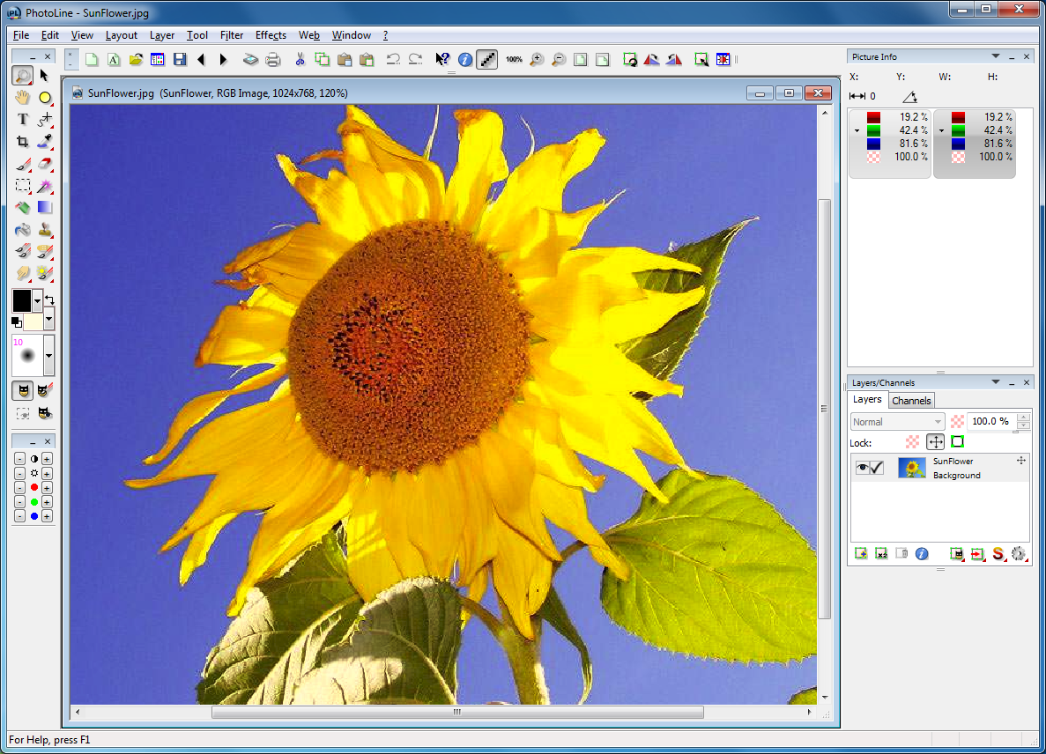The width and height of the screenshot is (1046, 754).
Task: Click the context help arrow-question icon
Action: pos(441,59)
